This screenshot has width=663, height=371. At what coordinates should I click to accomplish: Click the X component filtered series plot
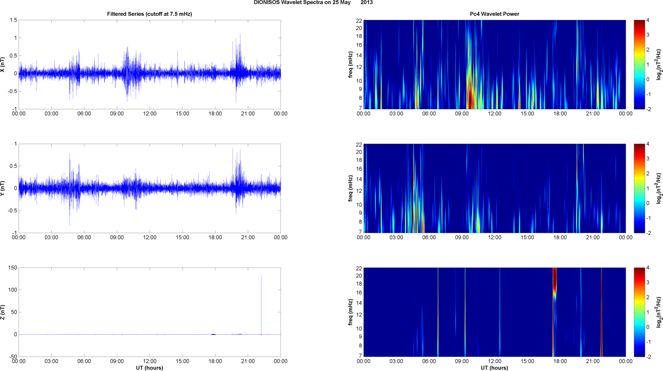point(150,65)
